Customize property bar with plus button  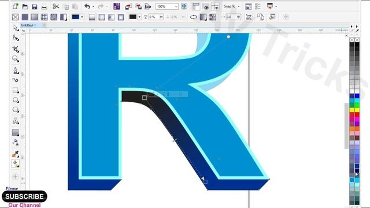(x=286, y=17)
